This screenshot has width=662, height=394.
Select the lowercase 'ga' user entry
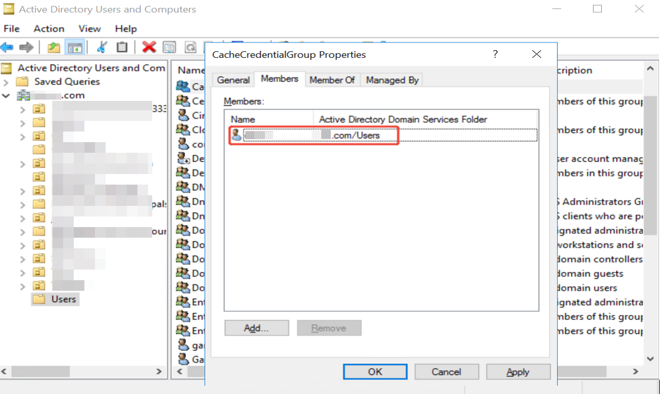191,345
